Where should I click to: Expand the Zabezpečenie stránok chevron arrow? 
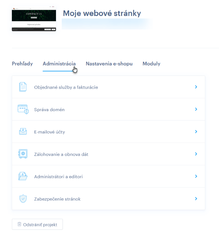196,198
